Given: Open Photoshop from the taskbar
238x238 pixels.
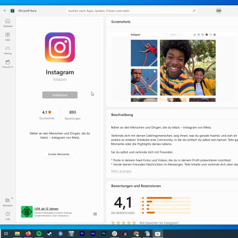Looking at the screenshot, I should pos(104,234).
